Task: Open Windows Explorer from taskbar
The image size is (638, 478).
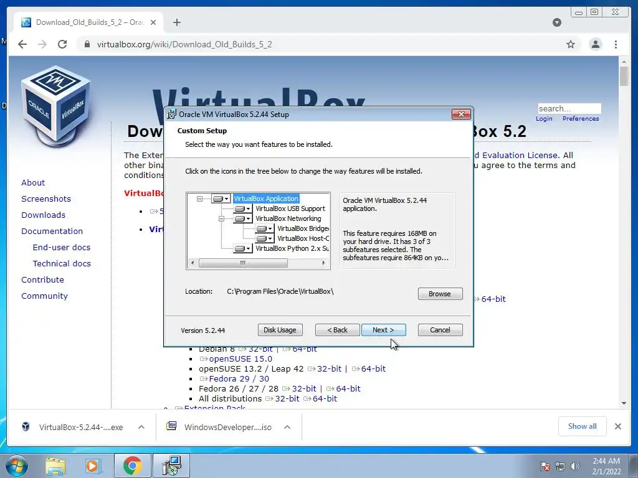Action: 55,466
